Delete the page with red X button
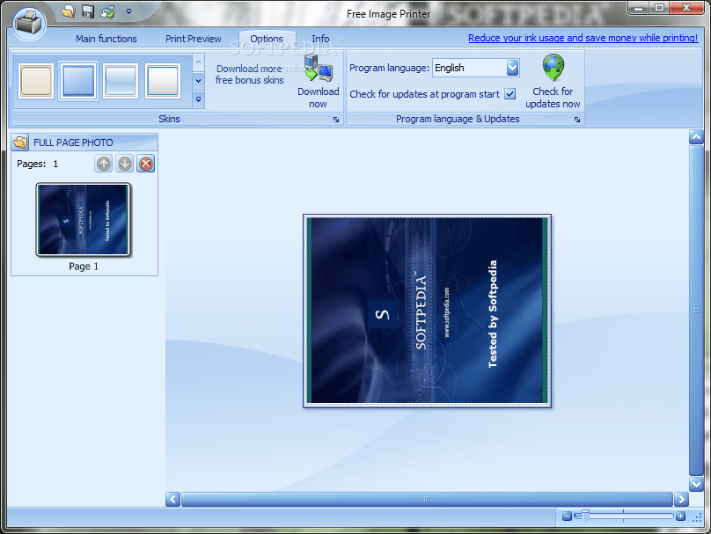The width and height of the screenshot is (711, 534). (145, 164)
